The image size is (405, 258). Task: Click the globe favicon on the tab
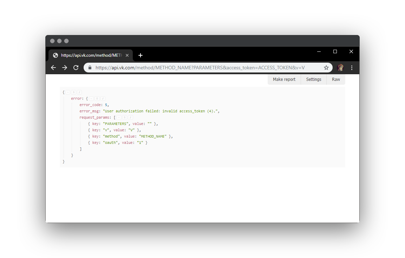(55, 55)
